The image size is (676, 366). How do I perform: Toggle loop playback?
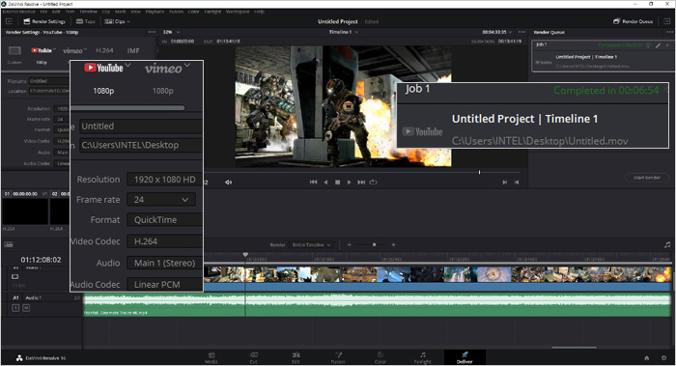click(374, 183)
